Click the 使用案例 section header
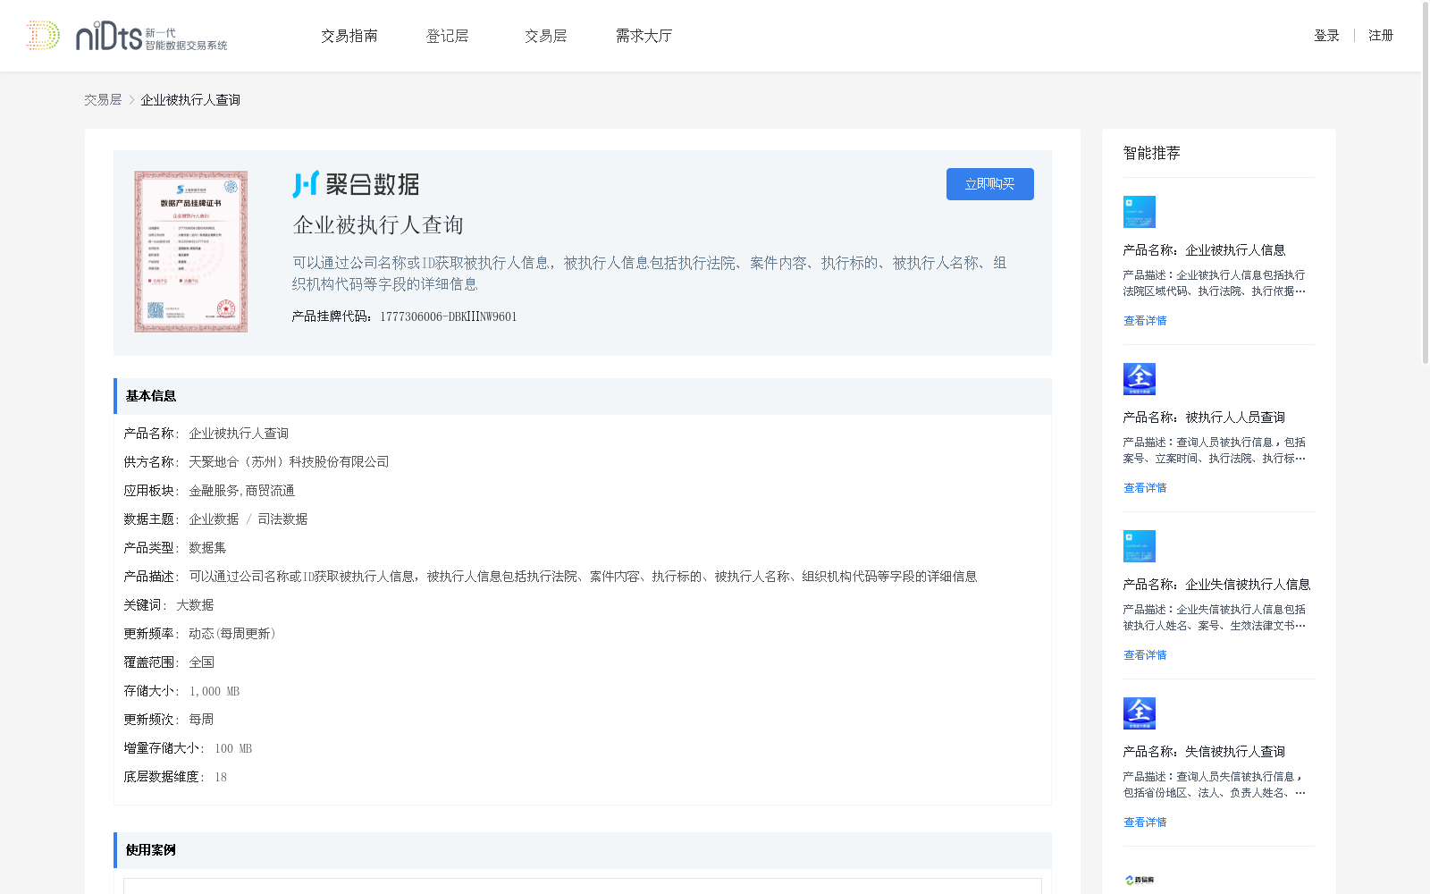The image size is (1430, 894). [583, 850]
